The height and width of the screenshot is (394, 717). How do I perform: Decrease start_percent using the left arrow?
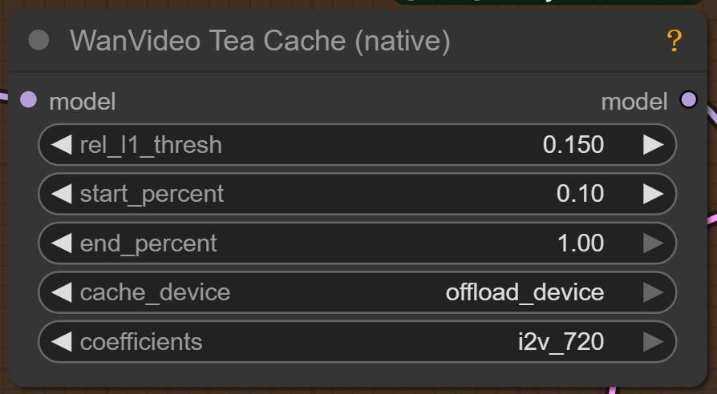(x=62, y=194)
